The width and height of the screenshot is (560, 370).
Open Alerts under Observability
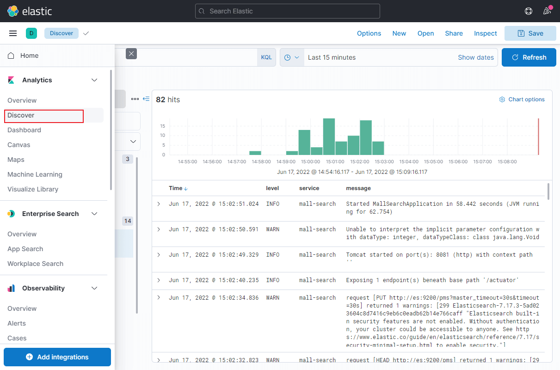click(x=17, y=323)
